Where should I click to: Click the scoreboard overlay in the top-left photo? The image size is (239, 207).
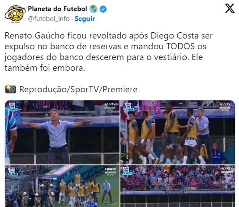coord(14,107)
